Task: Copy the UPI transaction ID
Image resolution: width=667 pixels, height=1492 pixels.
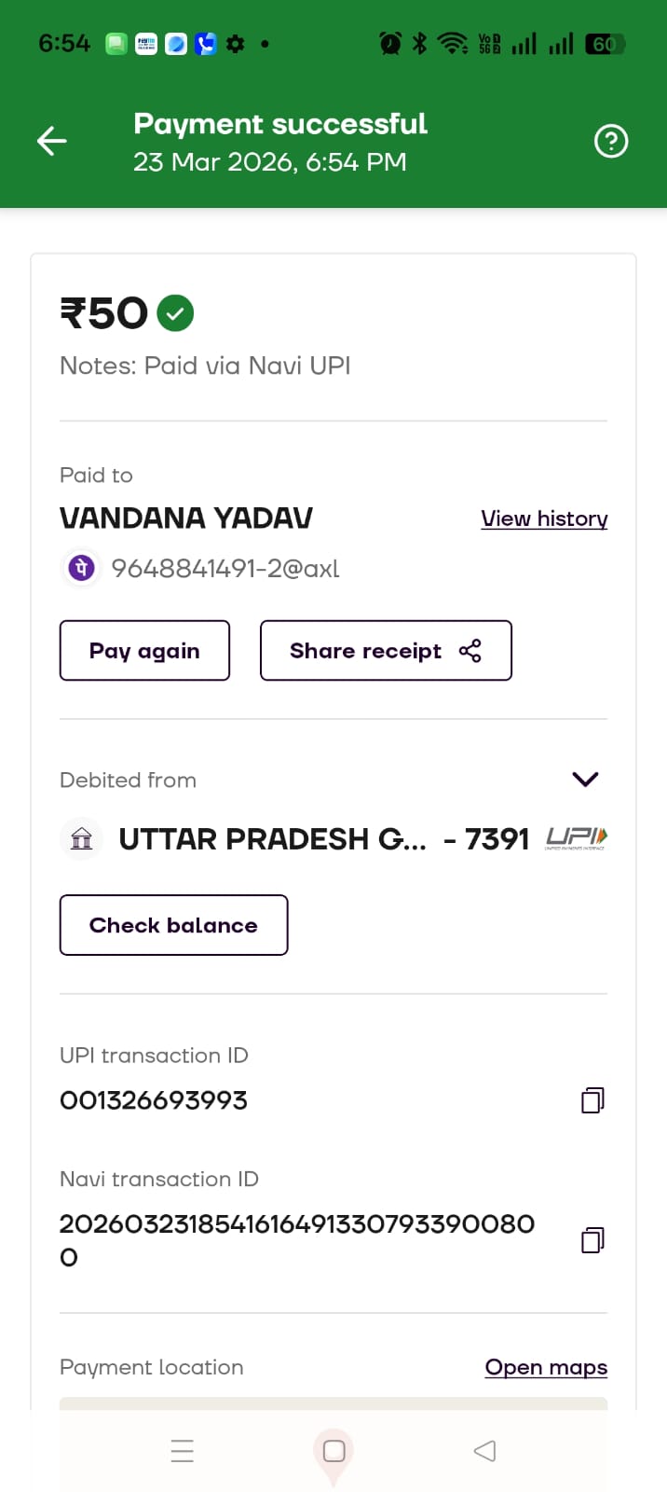Action: point(592,1100)
